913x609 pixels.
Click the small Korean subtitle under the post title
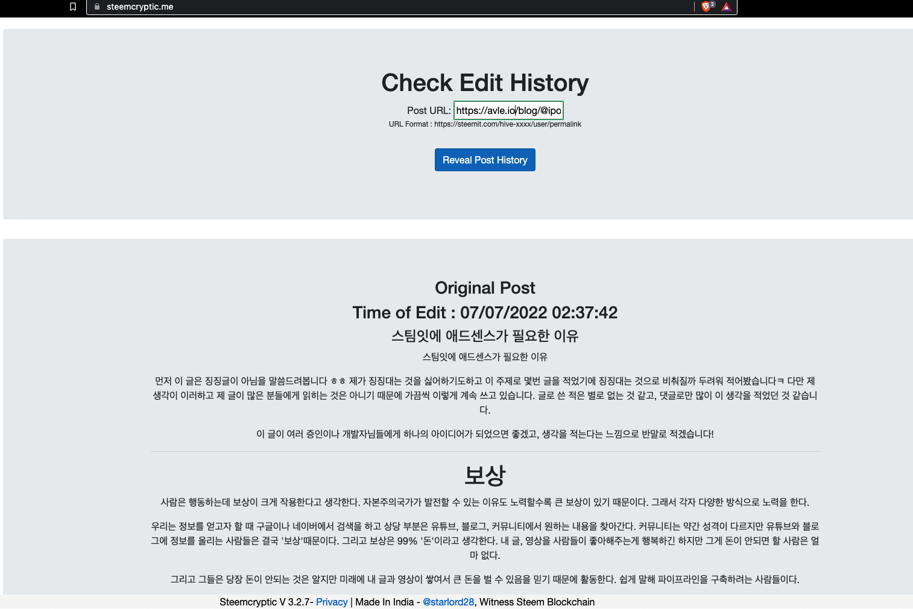click(485, 357)
